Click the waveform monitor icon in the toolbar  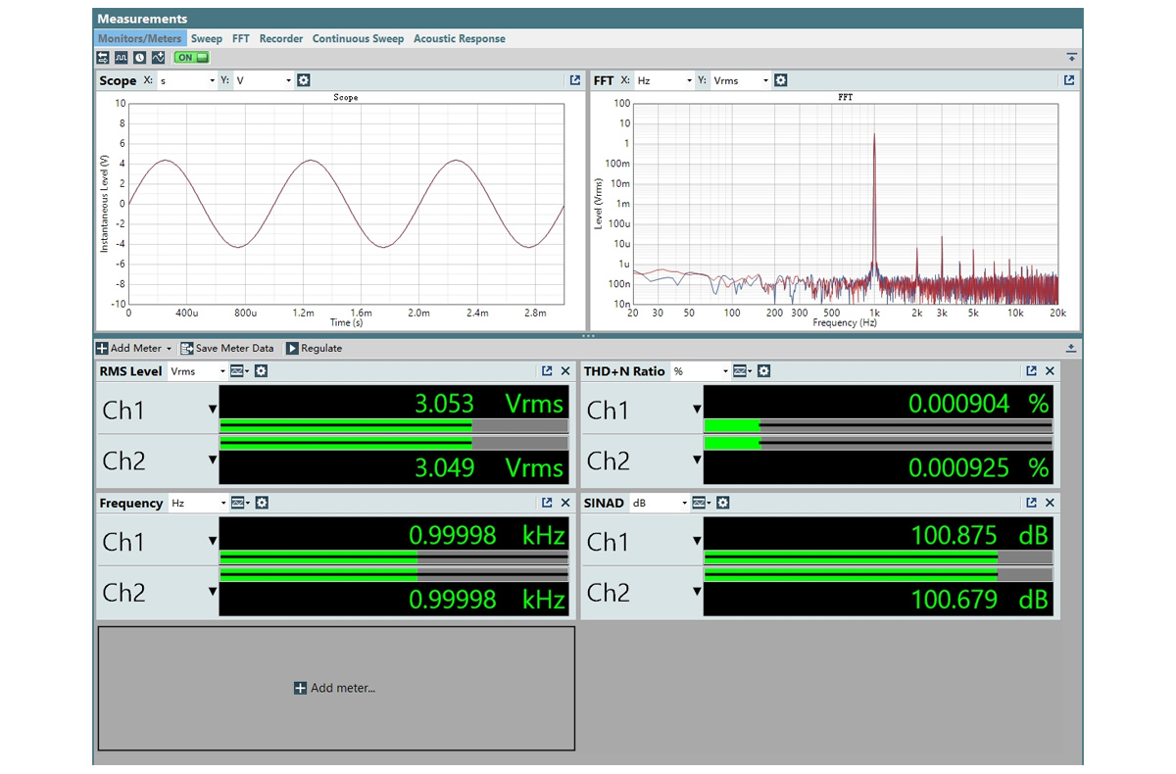(x=121, y=58)
